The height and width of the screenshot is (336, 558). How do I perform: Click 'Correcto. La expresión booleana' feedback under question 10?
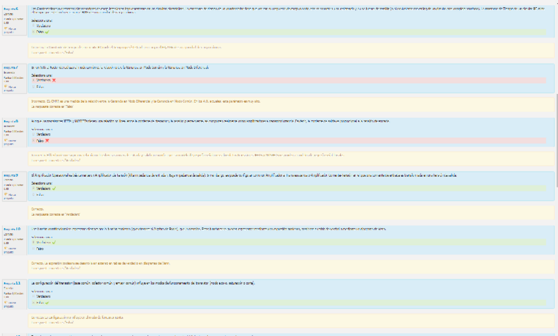[101, 264]
